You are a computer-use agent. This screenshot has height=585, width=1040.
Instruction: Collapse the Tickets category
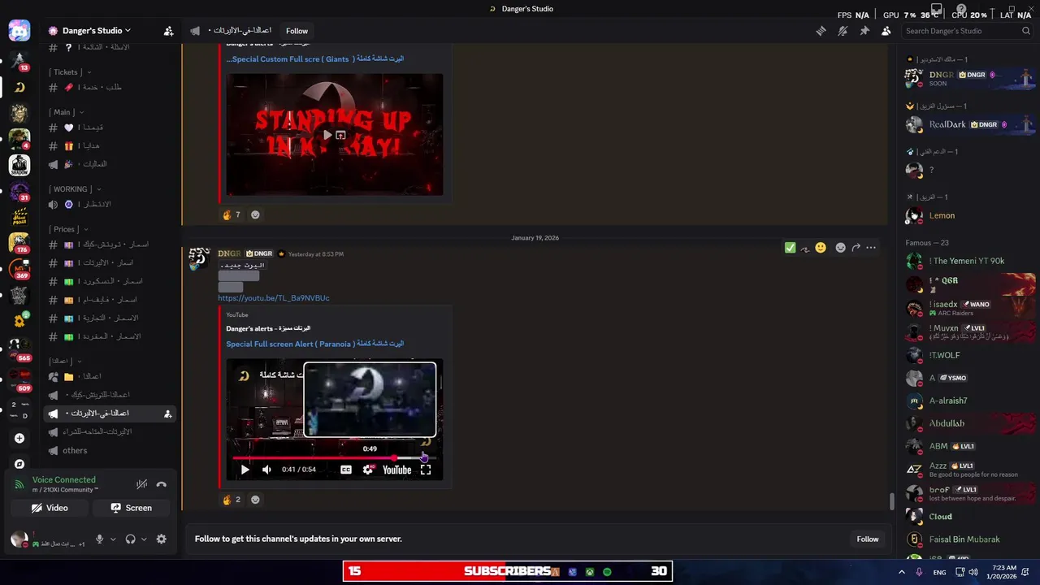[x=69, y=72]
